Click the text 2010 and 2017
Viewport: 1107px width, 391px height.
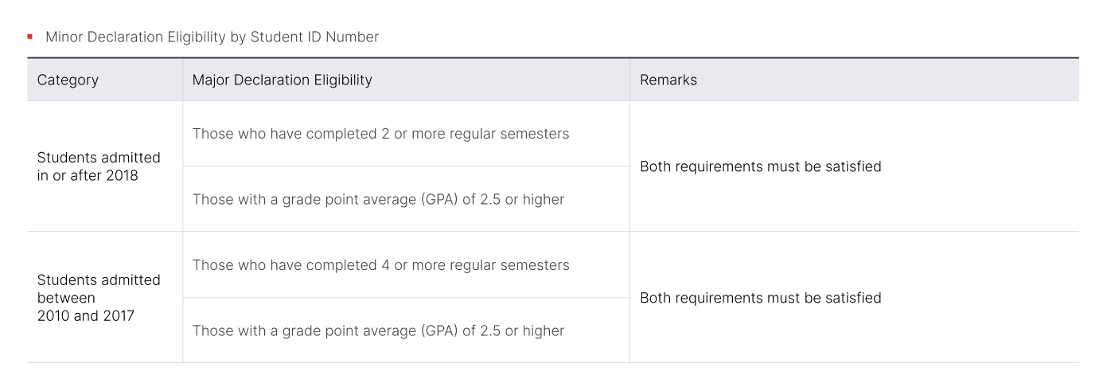(x=86, y=316)
